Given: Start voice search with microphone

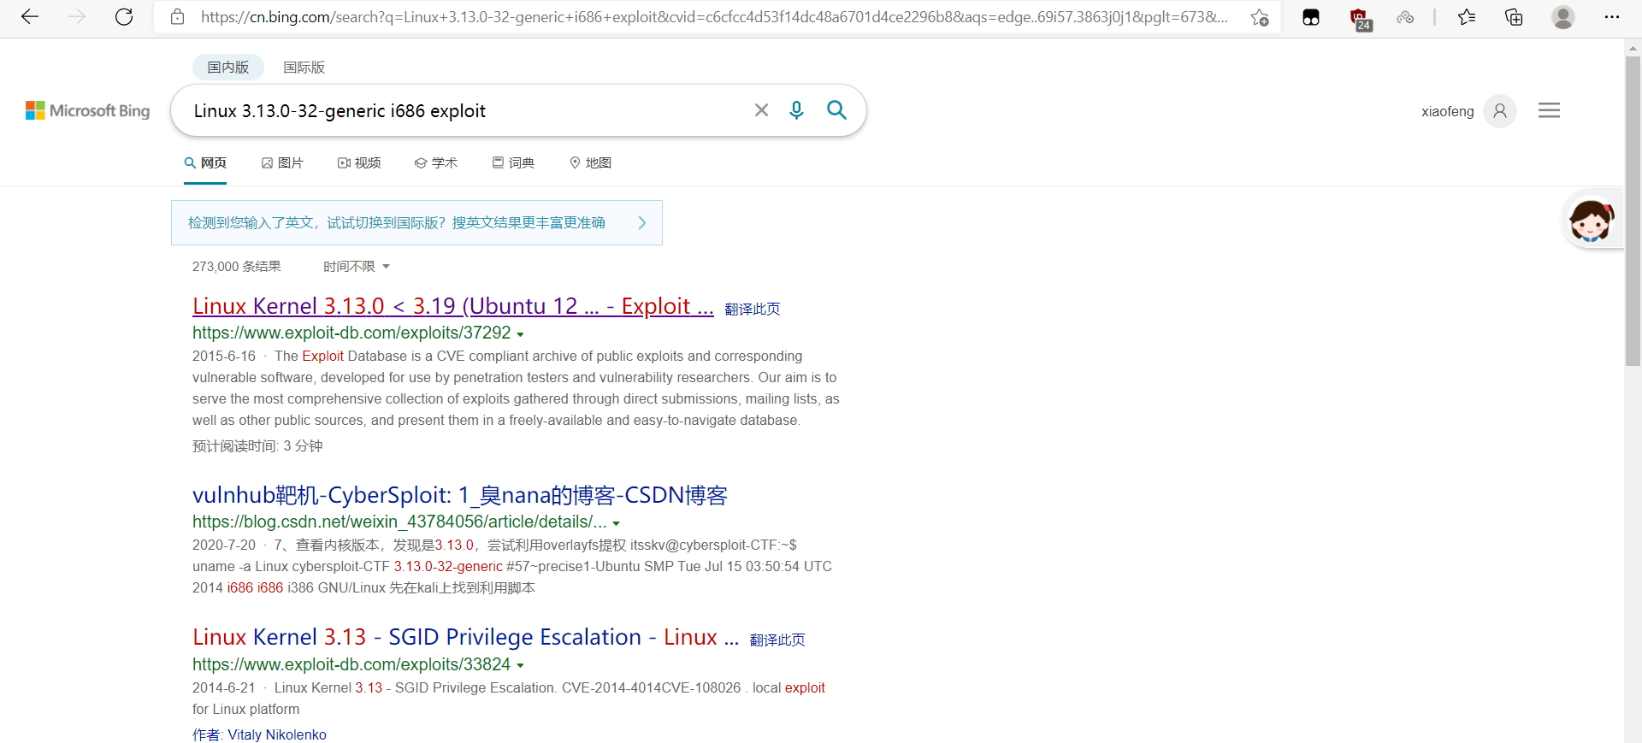Looking at the screenshot, I should [x=796, y=110].
